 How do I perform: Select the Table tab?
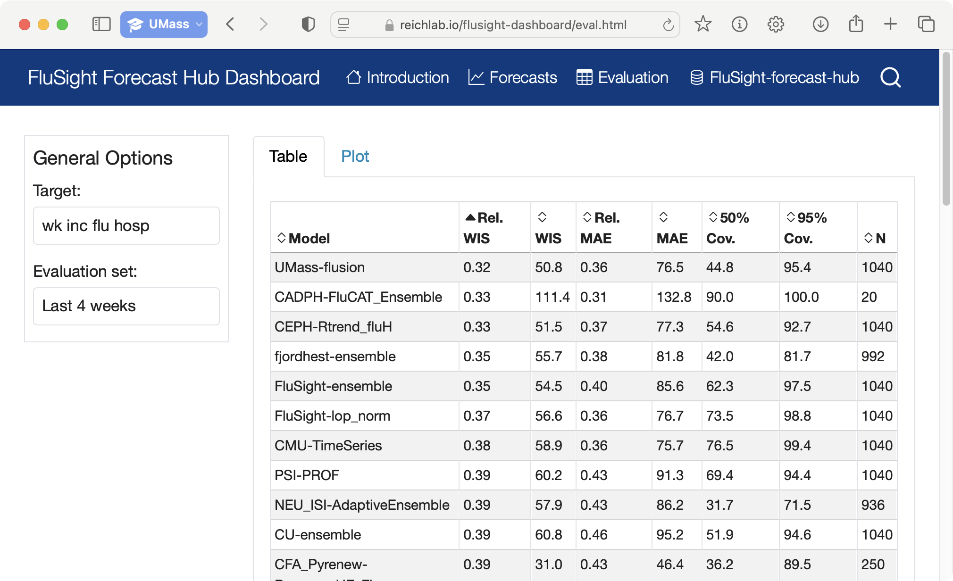288,156
